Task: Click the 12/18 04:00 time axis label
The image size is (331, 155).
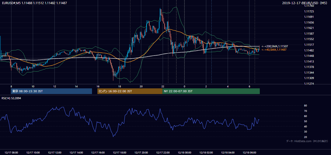Action: click(228, 153)
